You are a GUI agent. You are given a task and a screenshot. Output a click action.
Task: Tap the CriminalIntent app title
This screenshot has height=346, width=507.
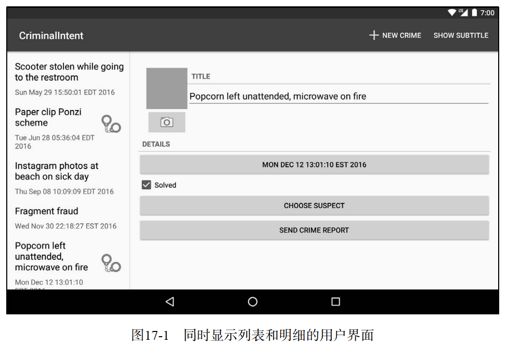coord(51,36)
